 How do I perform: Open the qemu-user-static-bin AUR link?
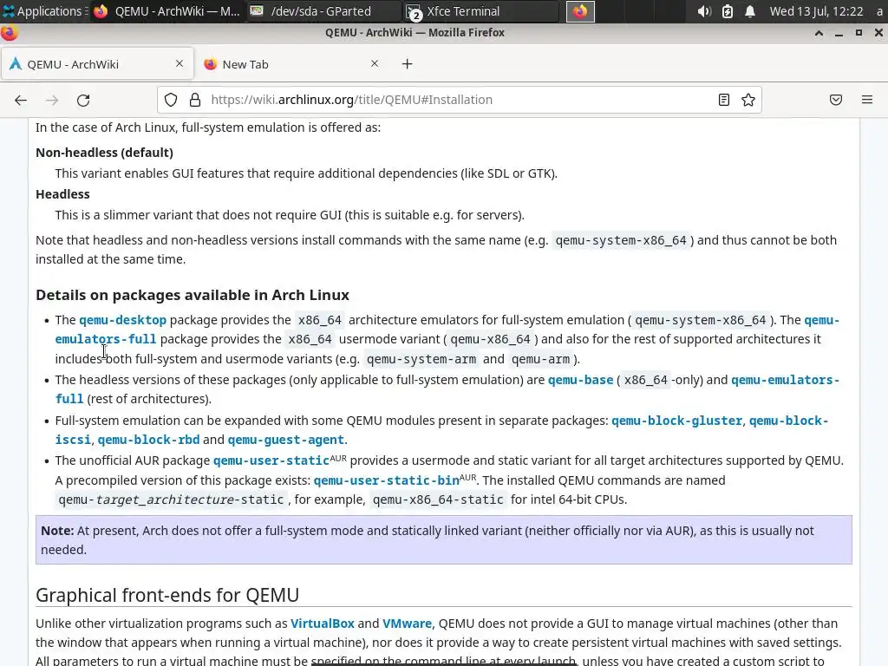pyautogui.click(x=386, y=480)
